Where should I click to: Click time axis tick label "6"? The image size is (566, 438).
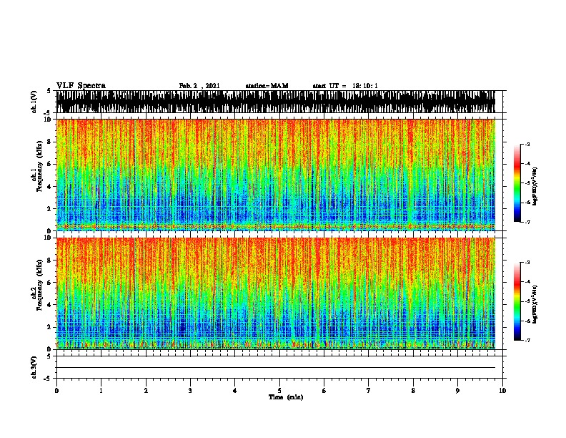coord(324,391)
